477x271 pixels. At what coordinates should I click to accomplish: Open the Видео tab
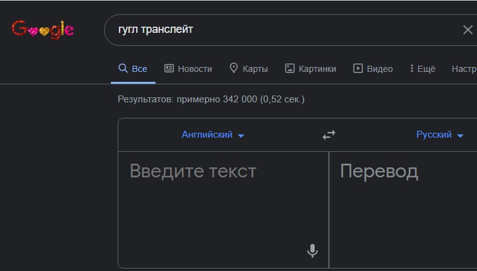[x=373, y=69]
